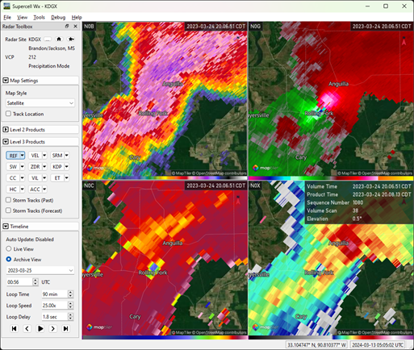
Task: Open the Debug menu
Action: pyautogui.click(x=58, y=17)
